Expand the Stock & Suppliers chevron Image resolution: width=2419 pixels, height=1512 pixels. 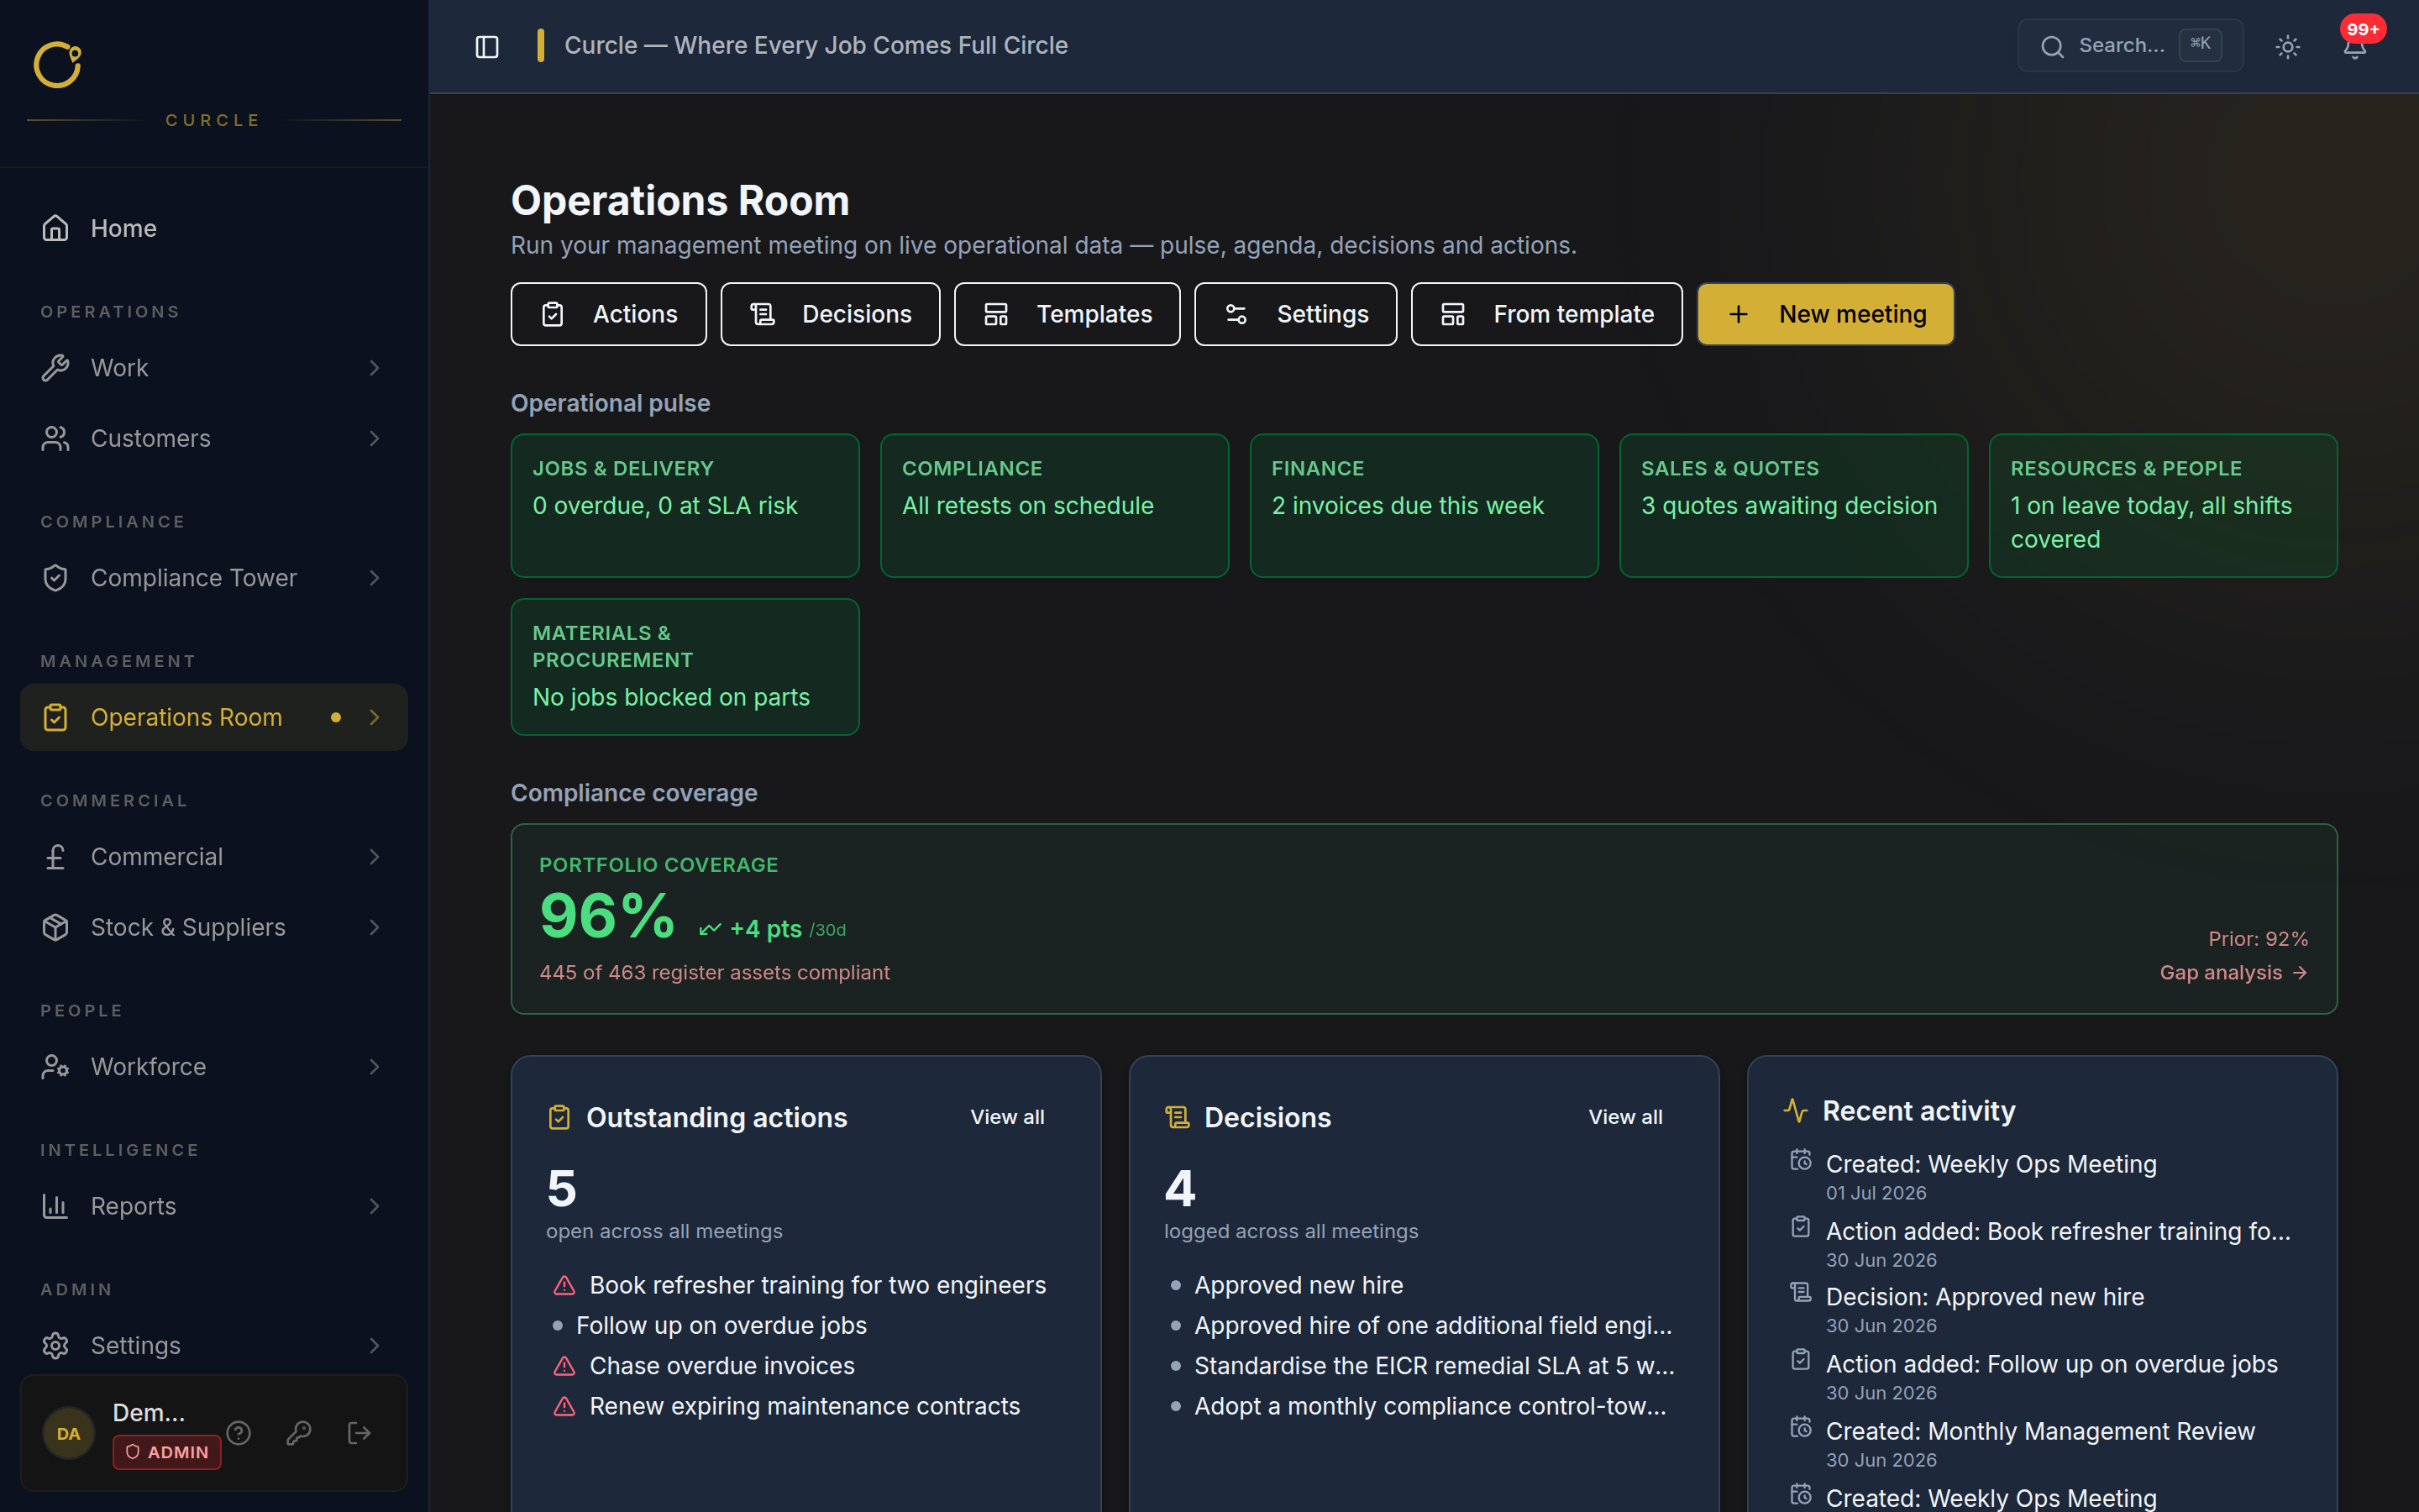375,927
